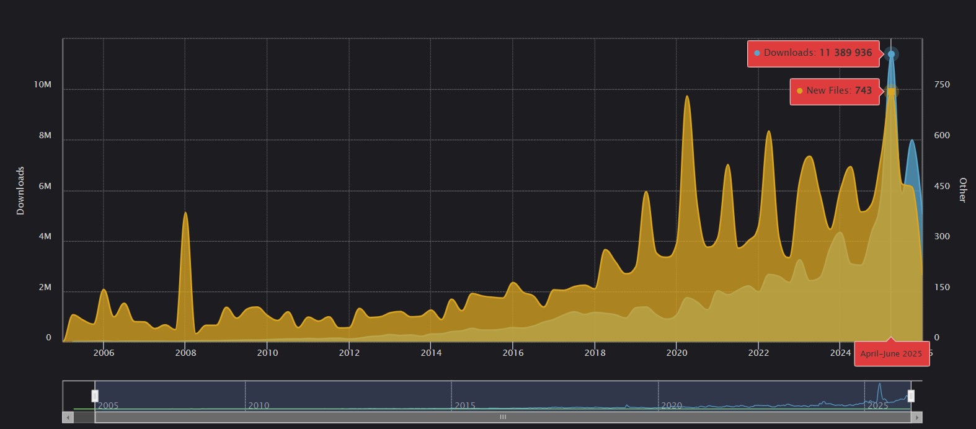Screen dimensions: 976x429
Task: Click the 2022 x-axis label
Action: (758, 353)
